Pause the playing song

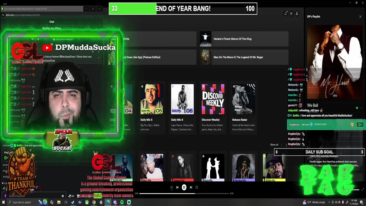pyautogui.click(x=184, y=187)
